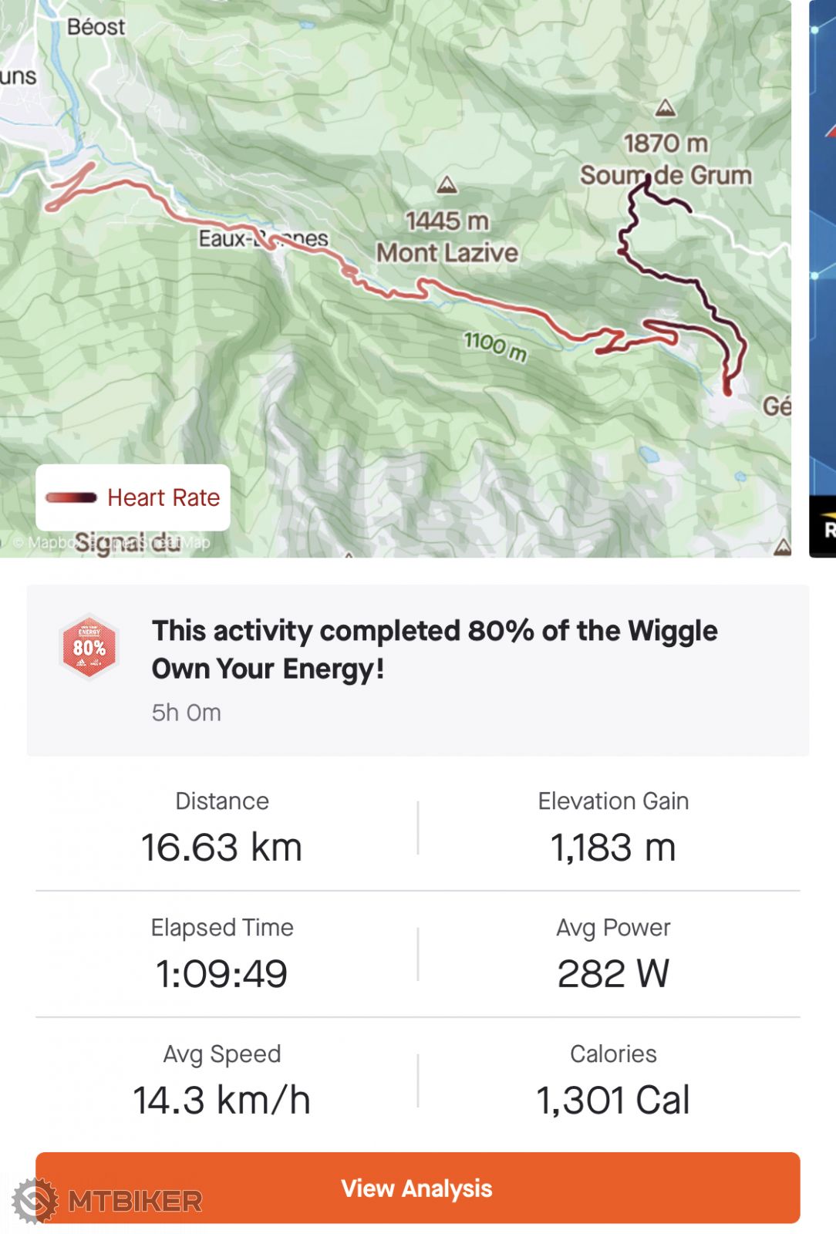Open the Wiggle Own Your Energy challenge banner

tap(434, 650)
